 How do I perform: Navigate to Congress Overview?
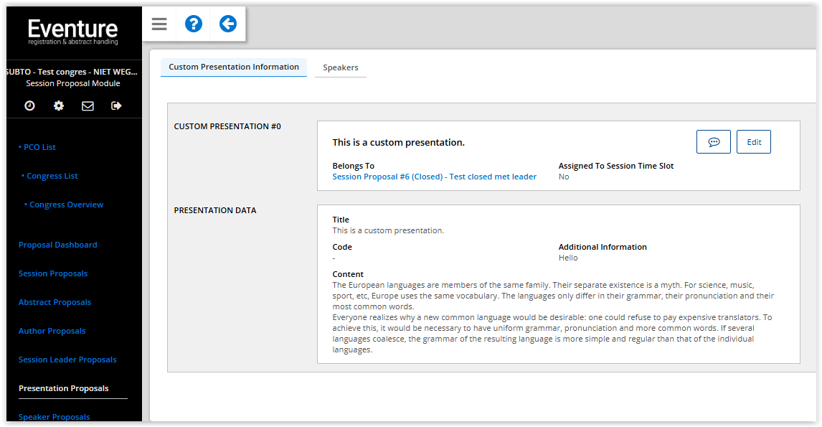point(64,205)
